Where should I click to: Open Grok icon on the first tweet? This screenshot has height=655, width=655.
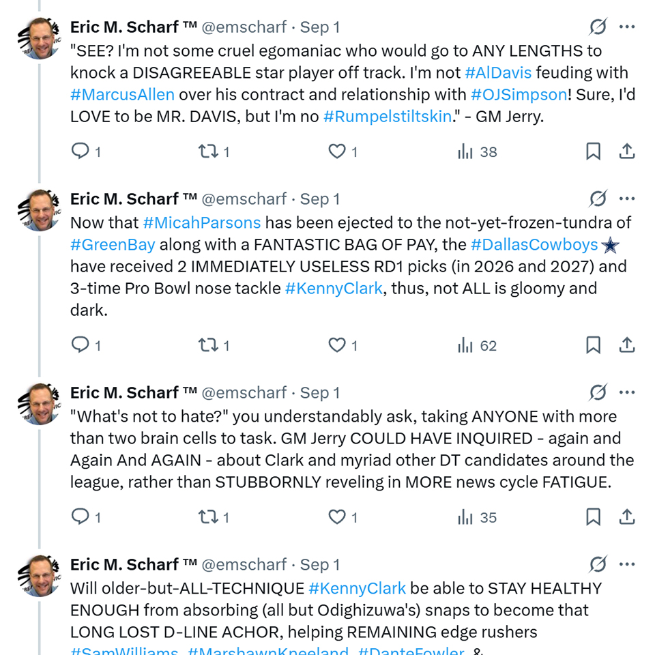click(598, 27)
